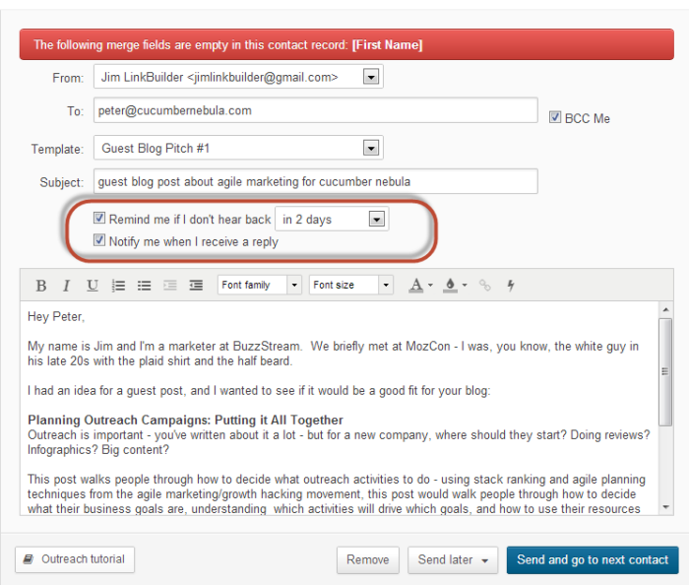The width and height of the screenshot is (689, 585).
Task: Change reminder delay from in 2 days
Action: click(x=332, y=219)
